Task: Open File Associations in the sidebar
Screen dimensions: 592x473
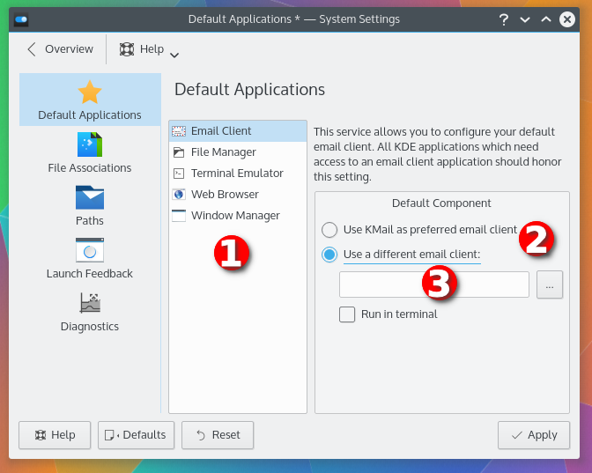Action: point(90,152)
